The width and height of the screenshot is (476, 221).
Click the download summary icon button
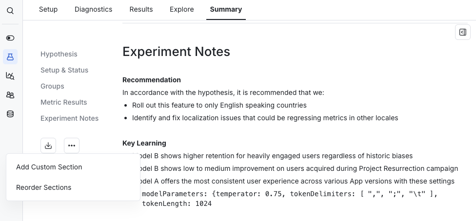[48, 146]
